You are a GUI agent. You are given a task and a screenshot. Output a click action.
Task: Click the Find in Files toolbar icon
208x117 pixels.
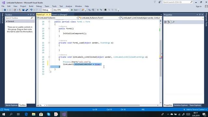(x=83, y=10)
